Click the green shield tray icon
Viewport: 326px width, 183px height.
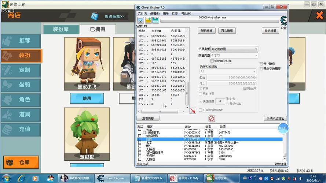pos(283,178)
